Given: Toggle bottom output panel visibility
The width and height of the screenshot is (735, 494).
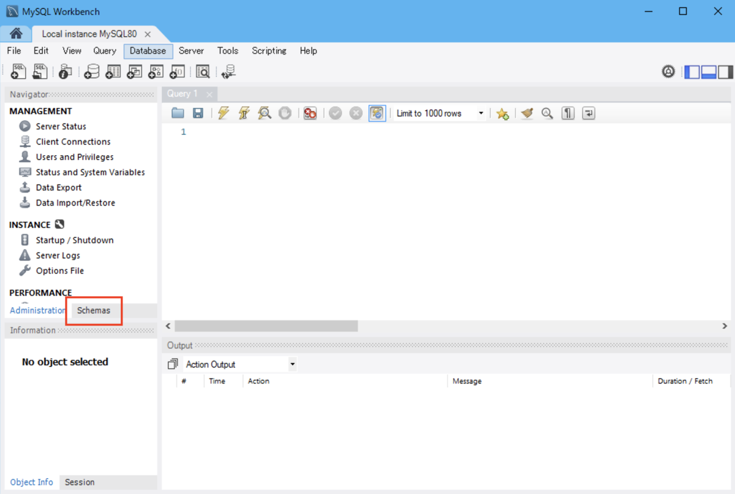Looking at the screenshot, I should pos(709,72).
